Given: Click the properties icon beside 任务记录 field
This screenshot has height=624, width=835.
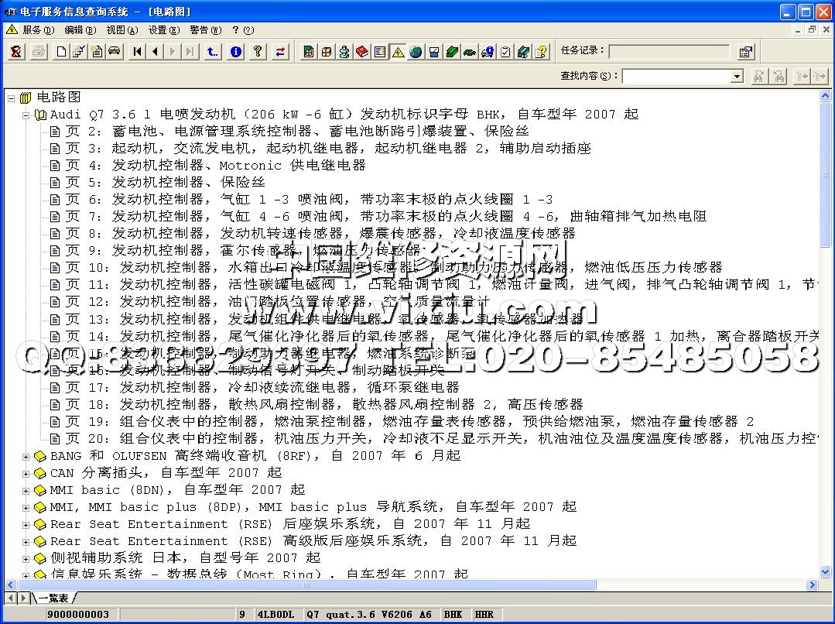Looking at the screenshot, I should click(746, 52).
